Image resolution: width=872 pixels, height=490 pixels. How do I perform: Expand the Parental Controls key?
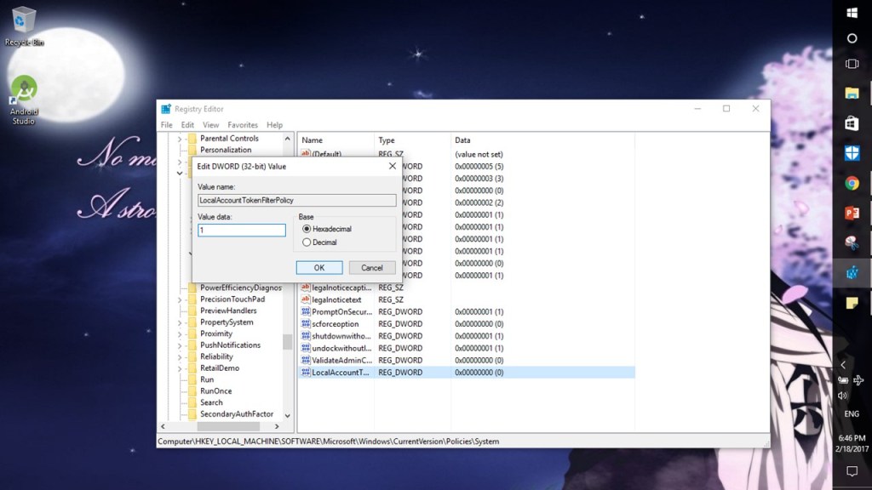pyautogui.click(x=180, y=139)
